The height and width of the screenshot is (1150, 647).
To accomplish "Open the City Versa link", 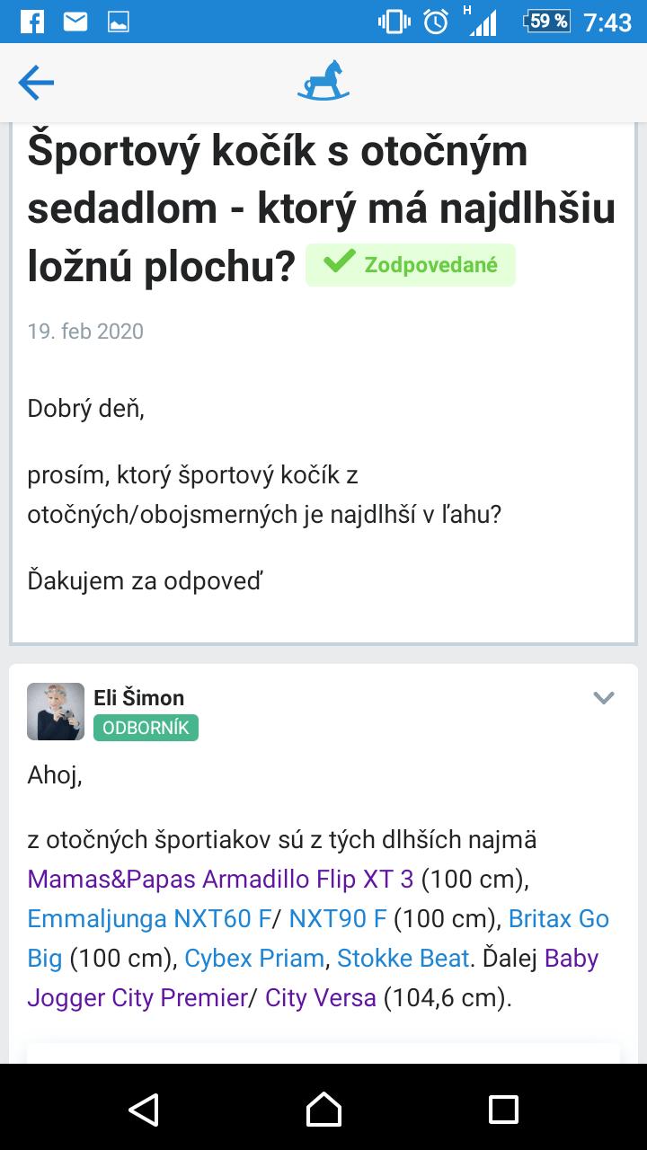I will 321,998.
